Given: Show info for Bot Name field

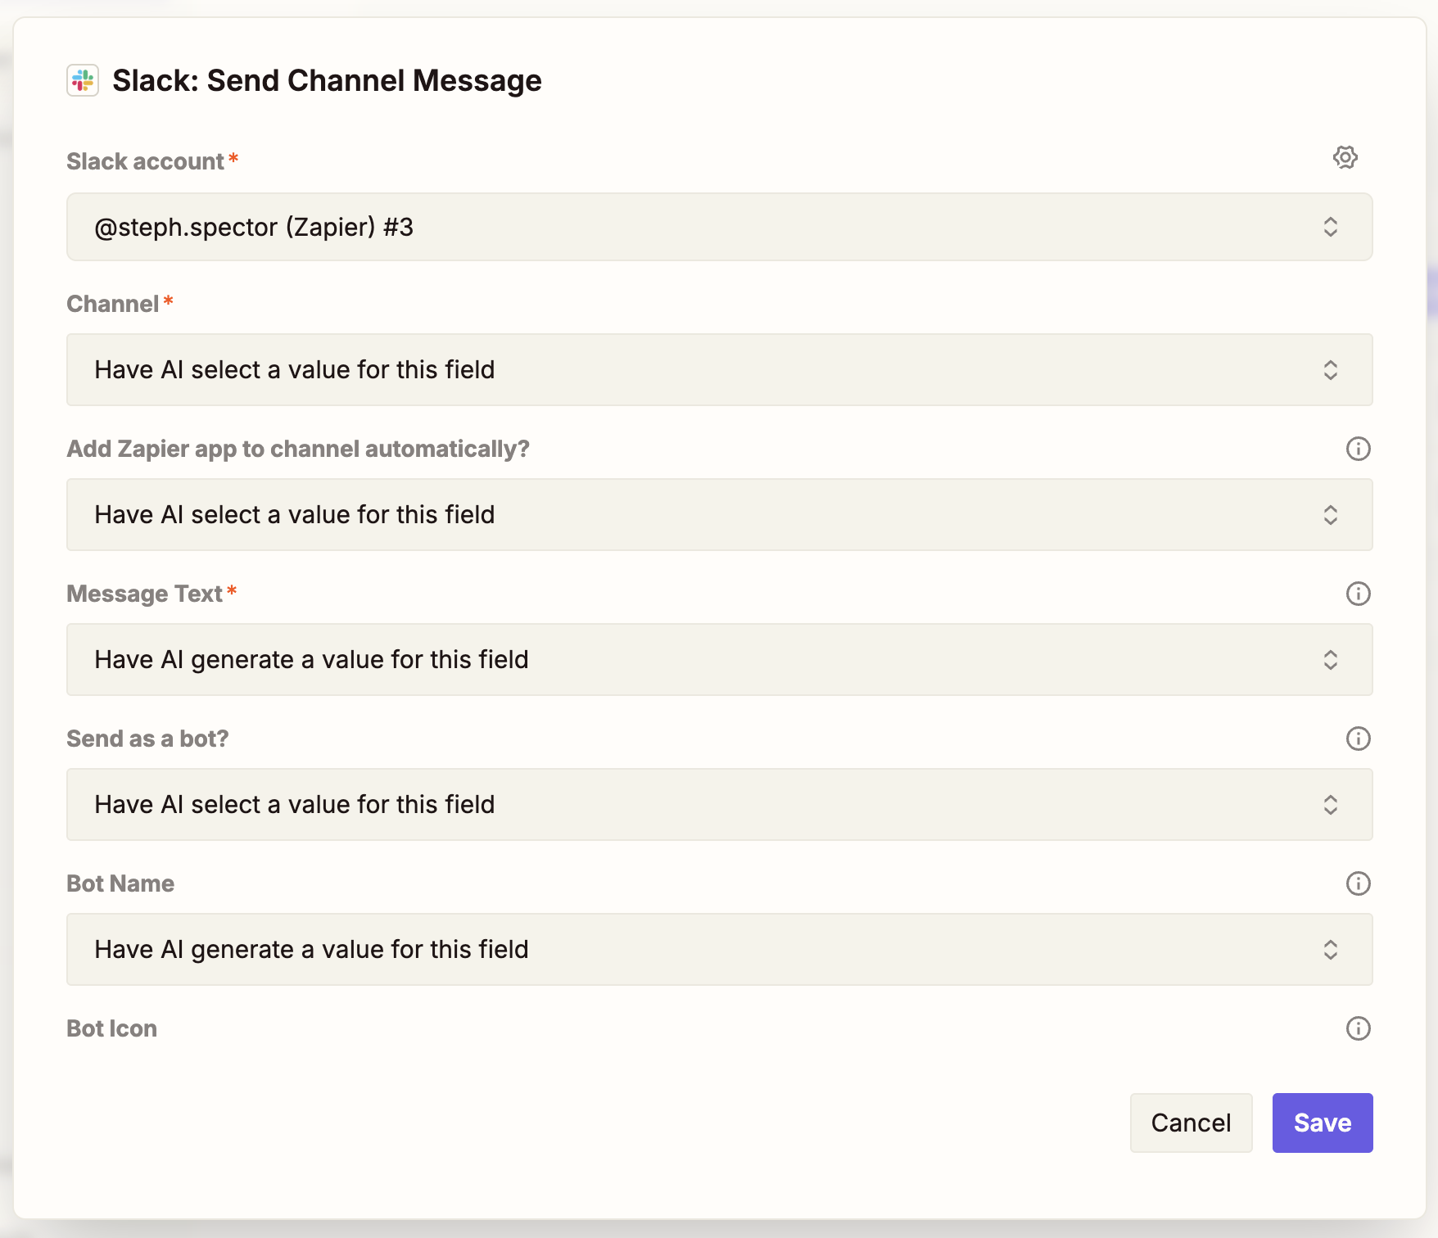Looking at the screenshot, I should tap(1358, 883).
